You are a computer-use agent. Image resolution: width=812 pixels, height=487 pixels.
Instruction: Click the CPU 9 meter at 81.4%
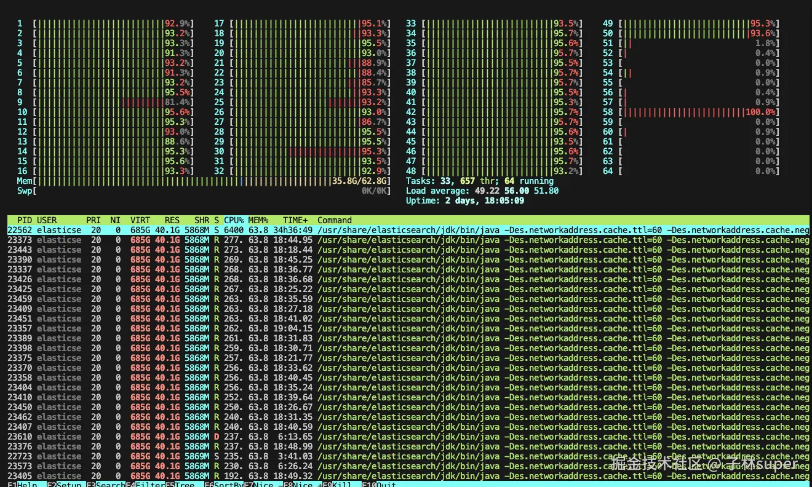click(x=106, y=102)
